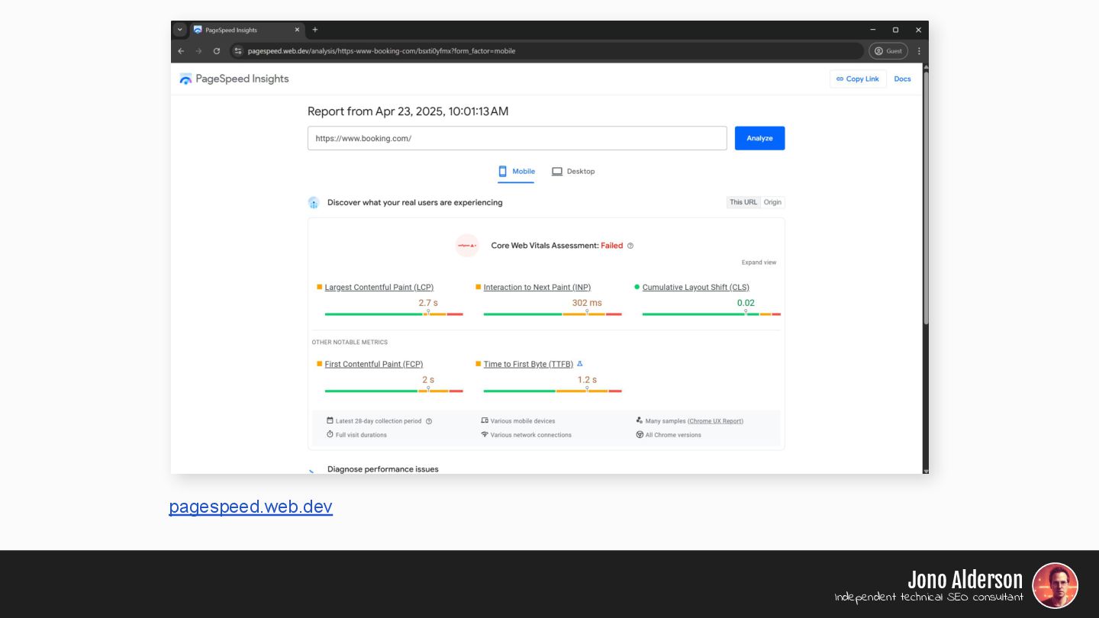Viewport: 1099px width, 618px height.
Task: Minimize the browser window
Action: [872, 30]
